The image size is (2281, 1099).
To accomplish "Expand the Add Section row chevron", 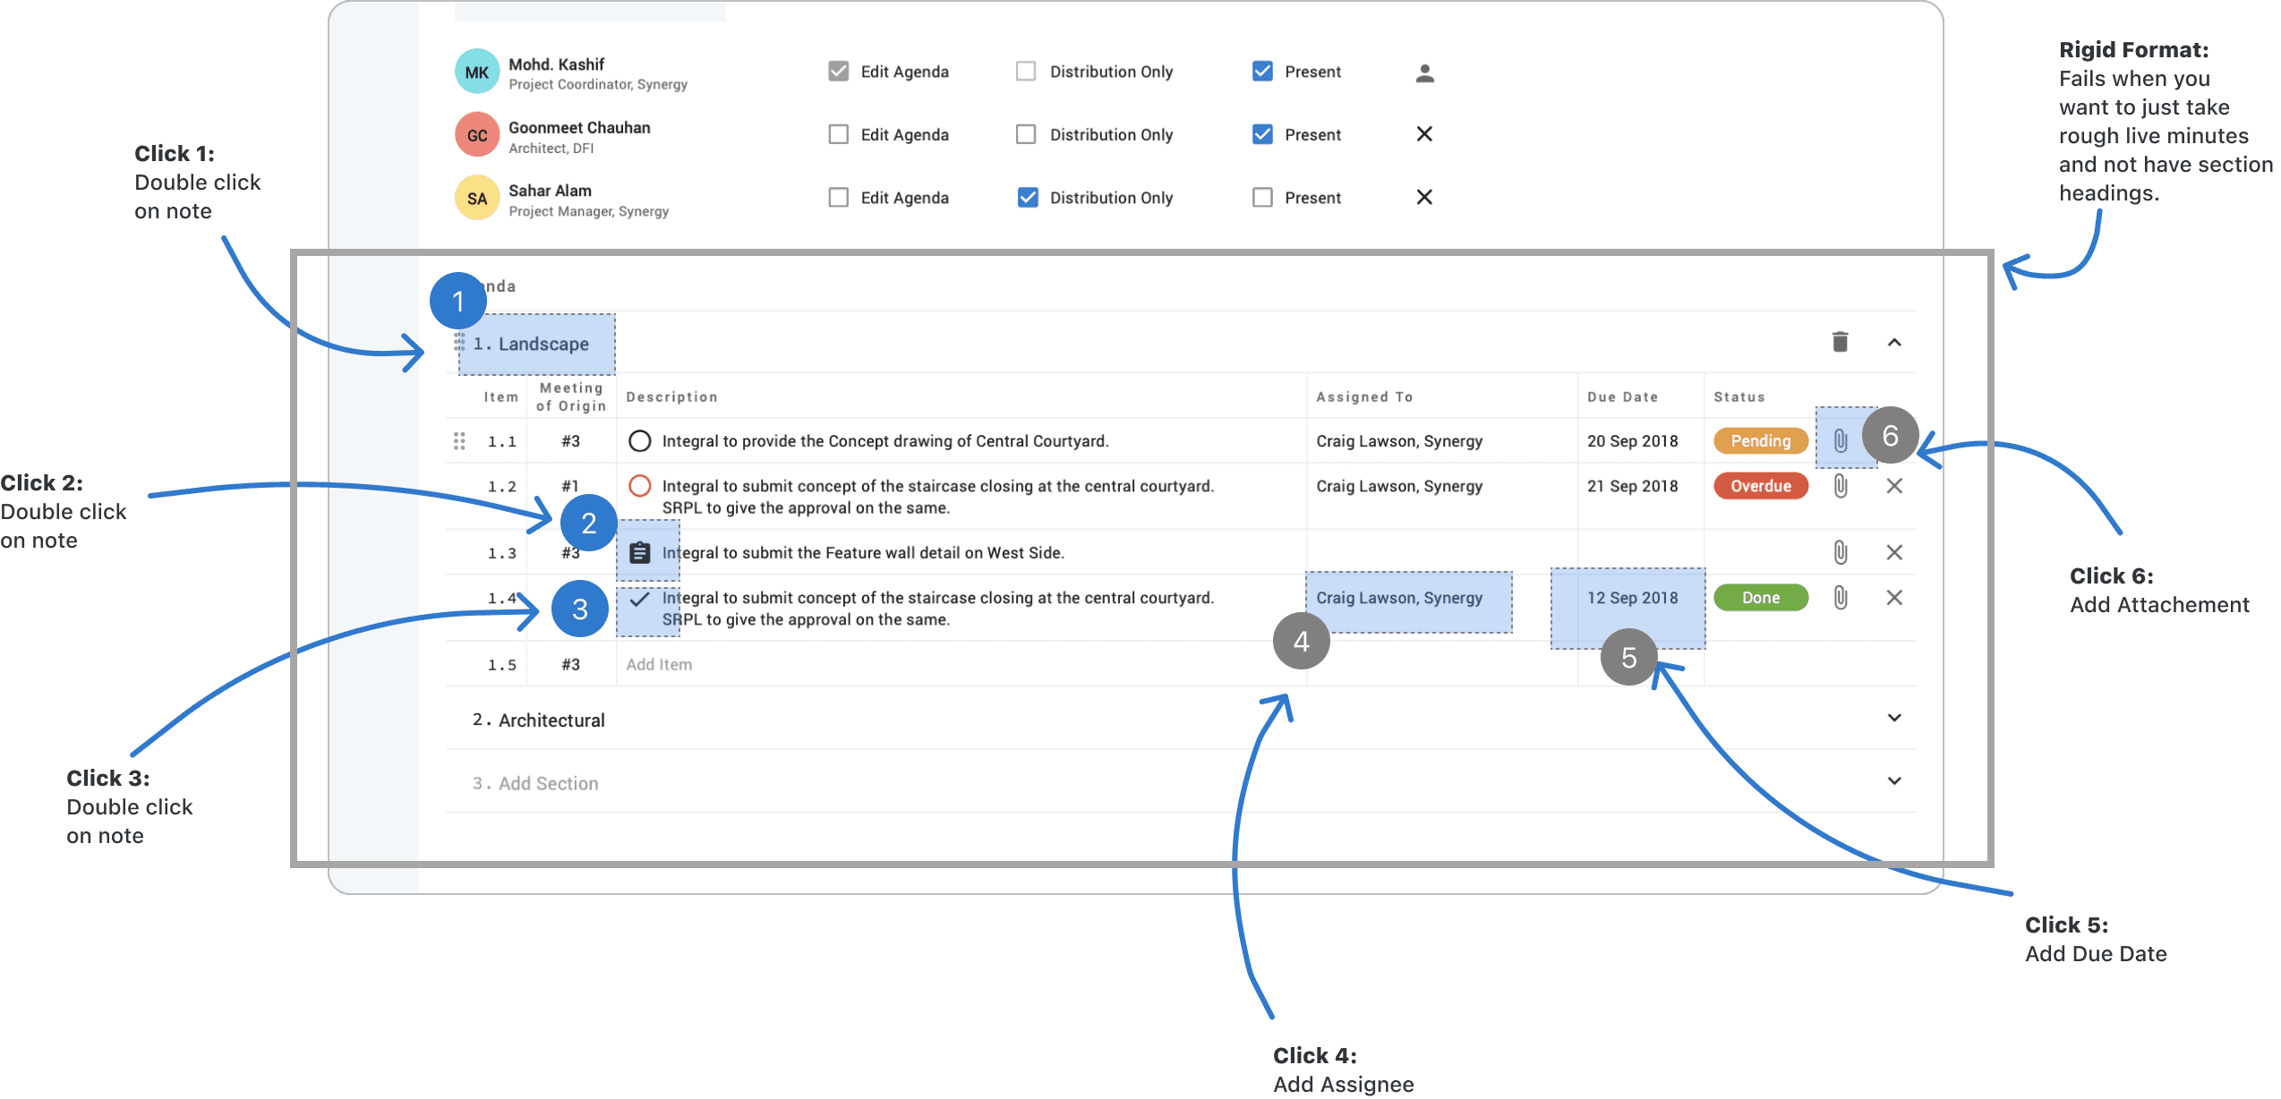I will (x=1894, y=780).
